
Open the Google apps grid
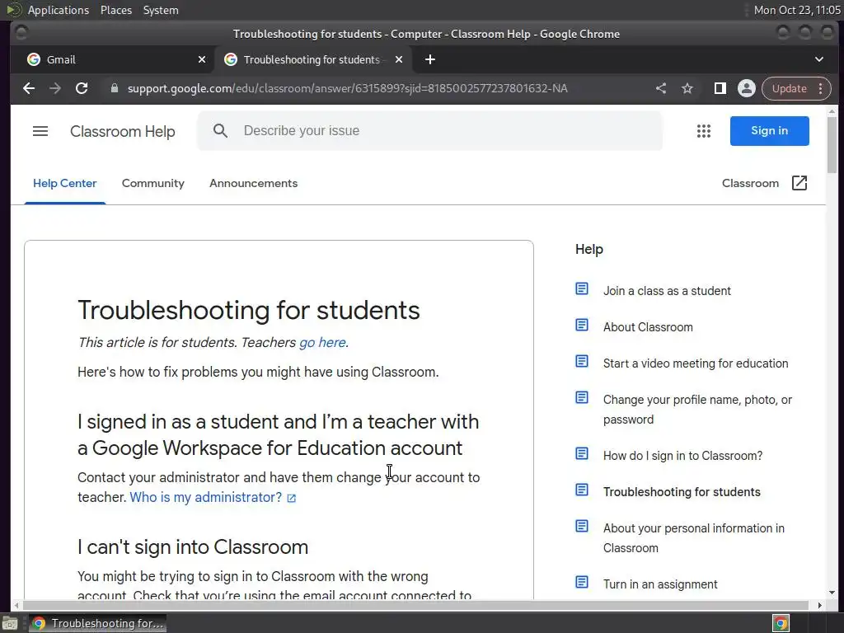[x=704, y=131]
